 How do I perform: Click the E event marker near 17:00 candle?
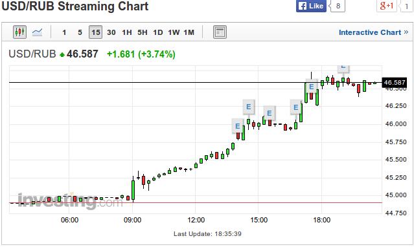295,107
